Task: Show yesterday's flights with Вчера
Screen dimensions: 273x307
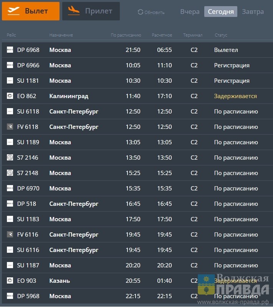Action: (x=190, y=12)
